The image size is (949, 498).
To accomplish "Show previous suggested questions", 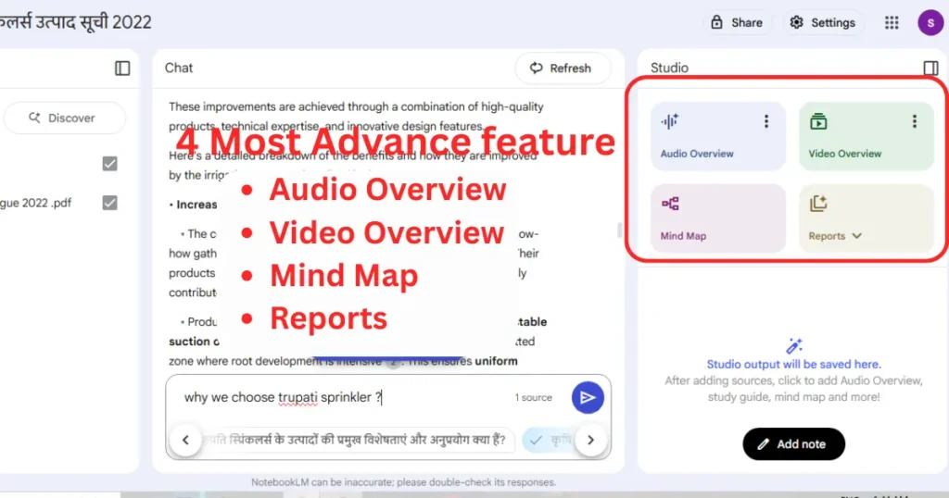I will pos(185,440).
